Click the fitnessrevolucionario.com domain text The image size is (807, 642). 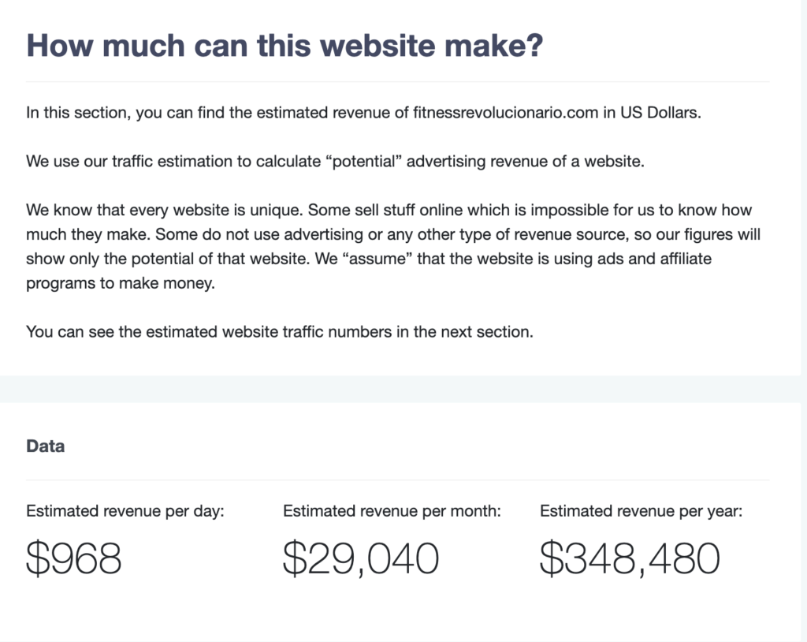click(505, 112)
